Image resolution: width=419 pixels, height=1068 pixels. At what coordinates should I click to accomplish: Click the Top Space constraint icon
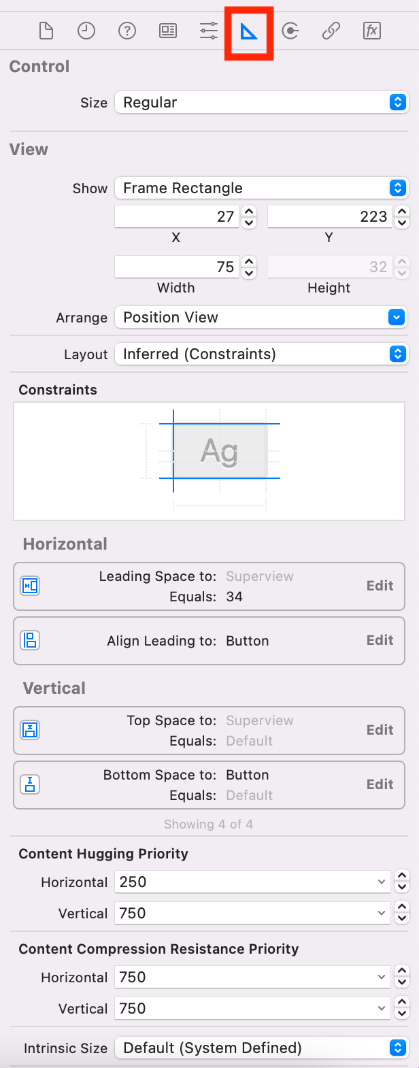tap(30, 730)
